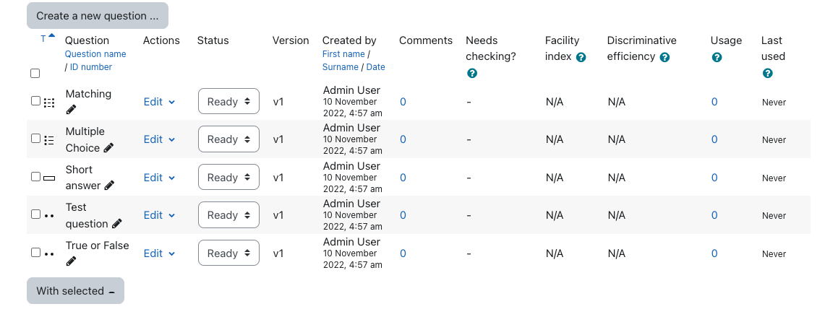Open help icon for Discriminative efficiency
This screenshot has width=825, height=317.
[x=664, y=57]
